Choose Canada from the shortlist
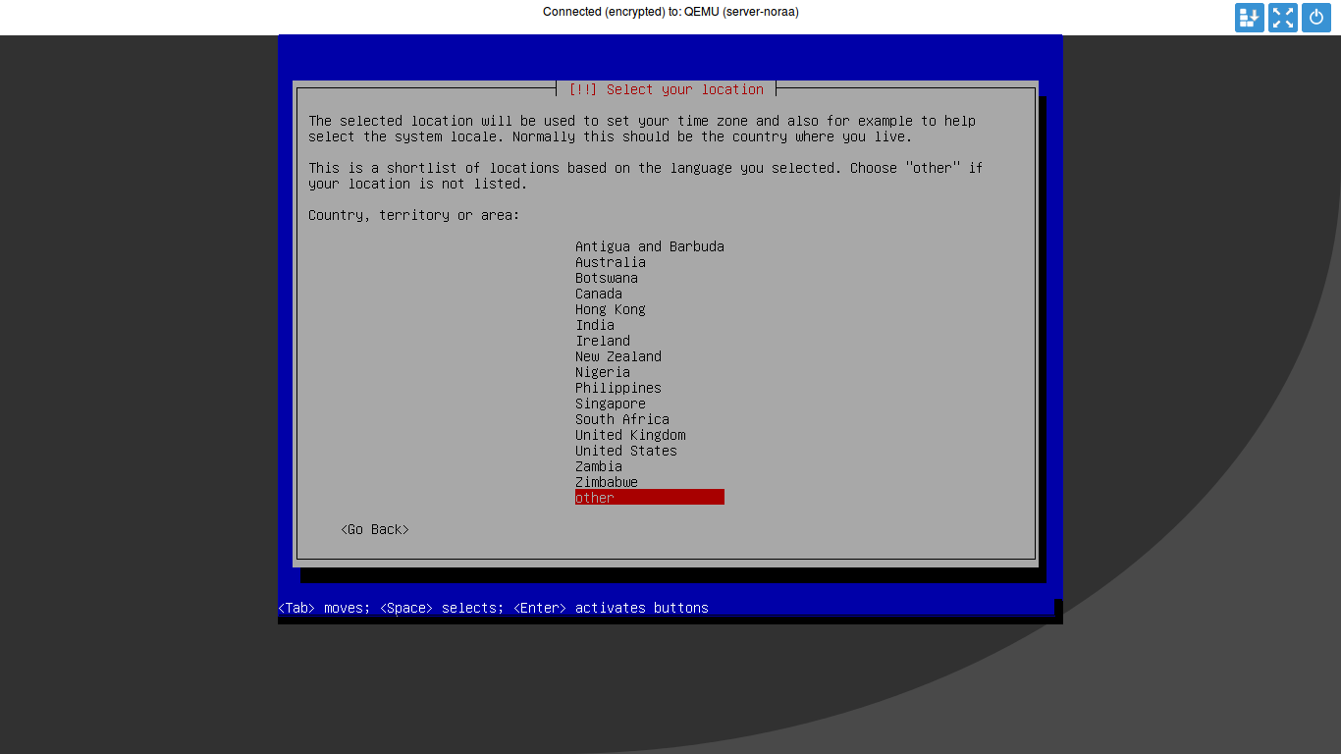The width and height of the screenshot is (1341, 754). pos(598,294)
